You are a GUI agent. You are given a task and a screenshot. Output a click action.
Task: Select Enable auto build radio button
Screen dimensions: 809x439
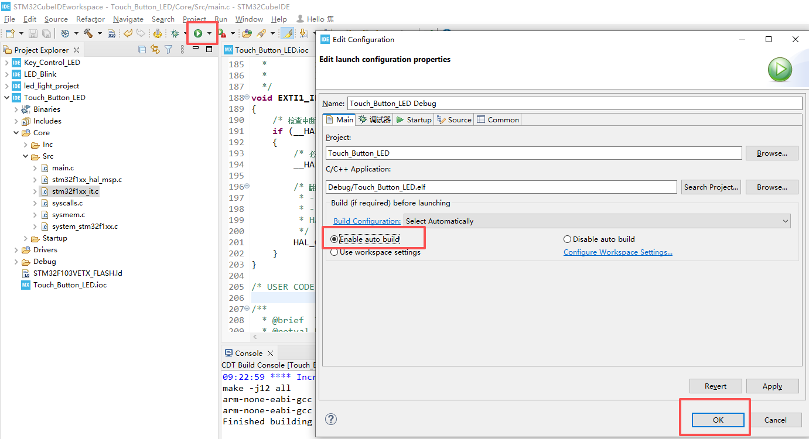334,239
